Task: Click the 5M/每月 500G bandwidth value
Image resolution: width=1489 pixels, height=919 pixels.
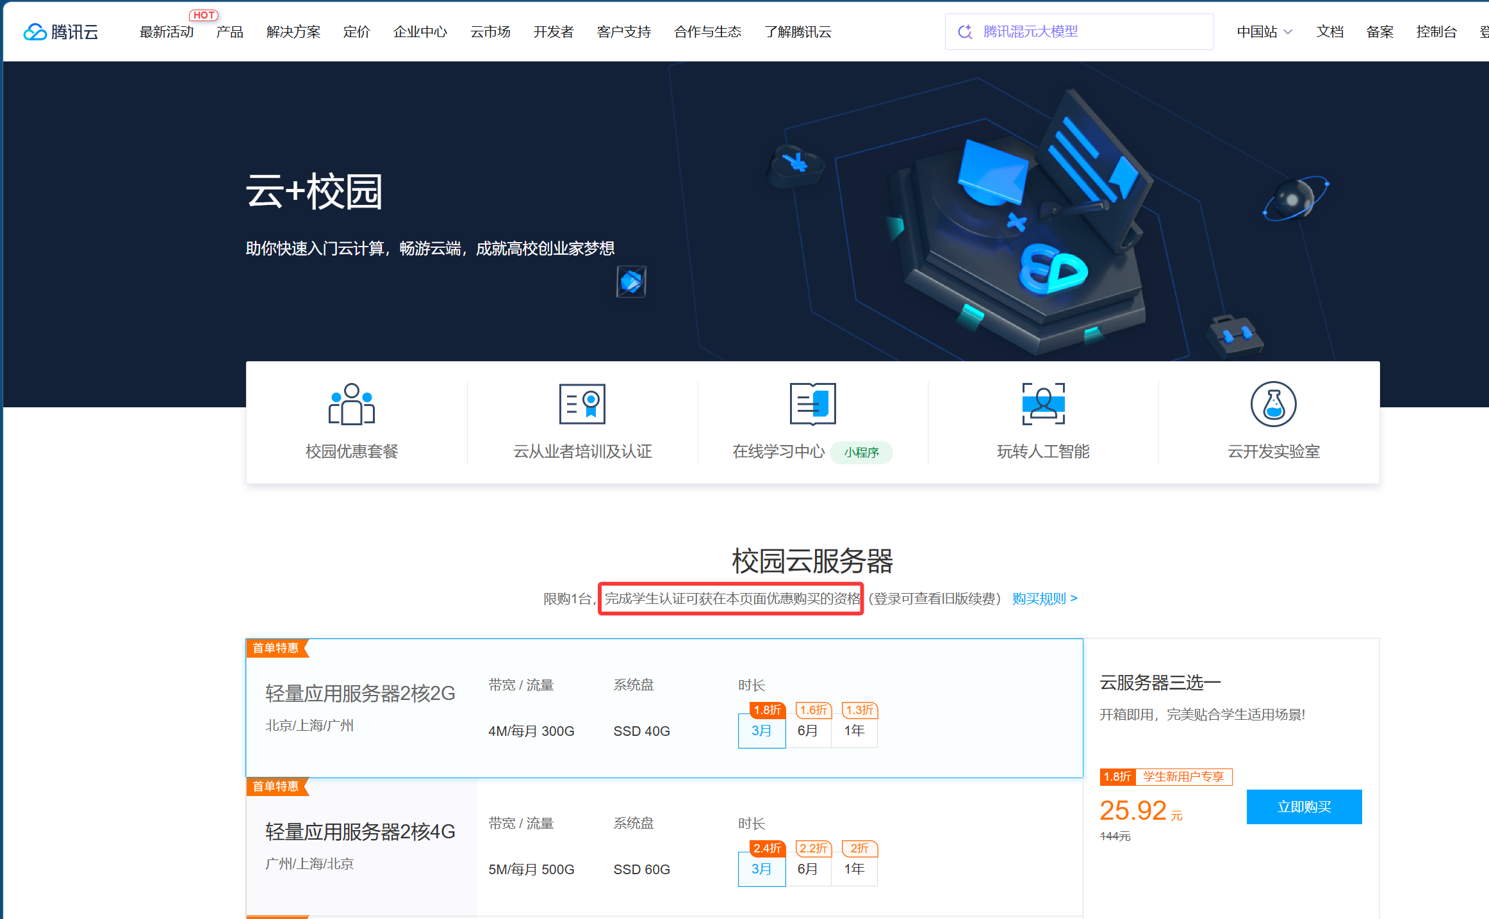Action: [531, 869]
